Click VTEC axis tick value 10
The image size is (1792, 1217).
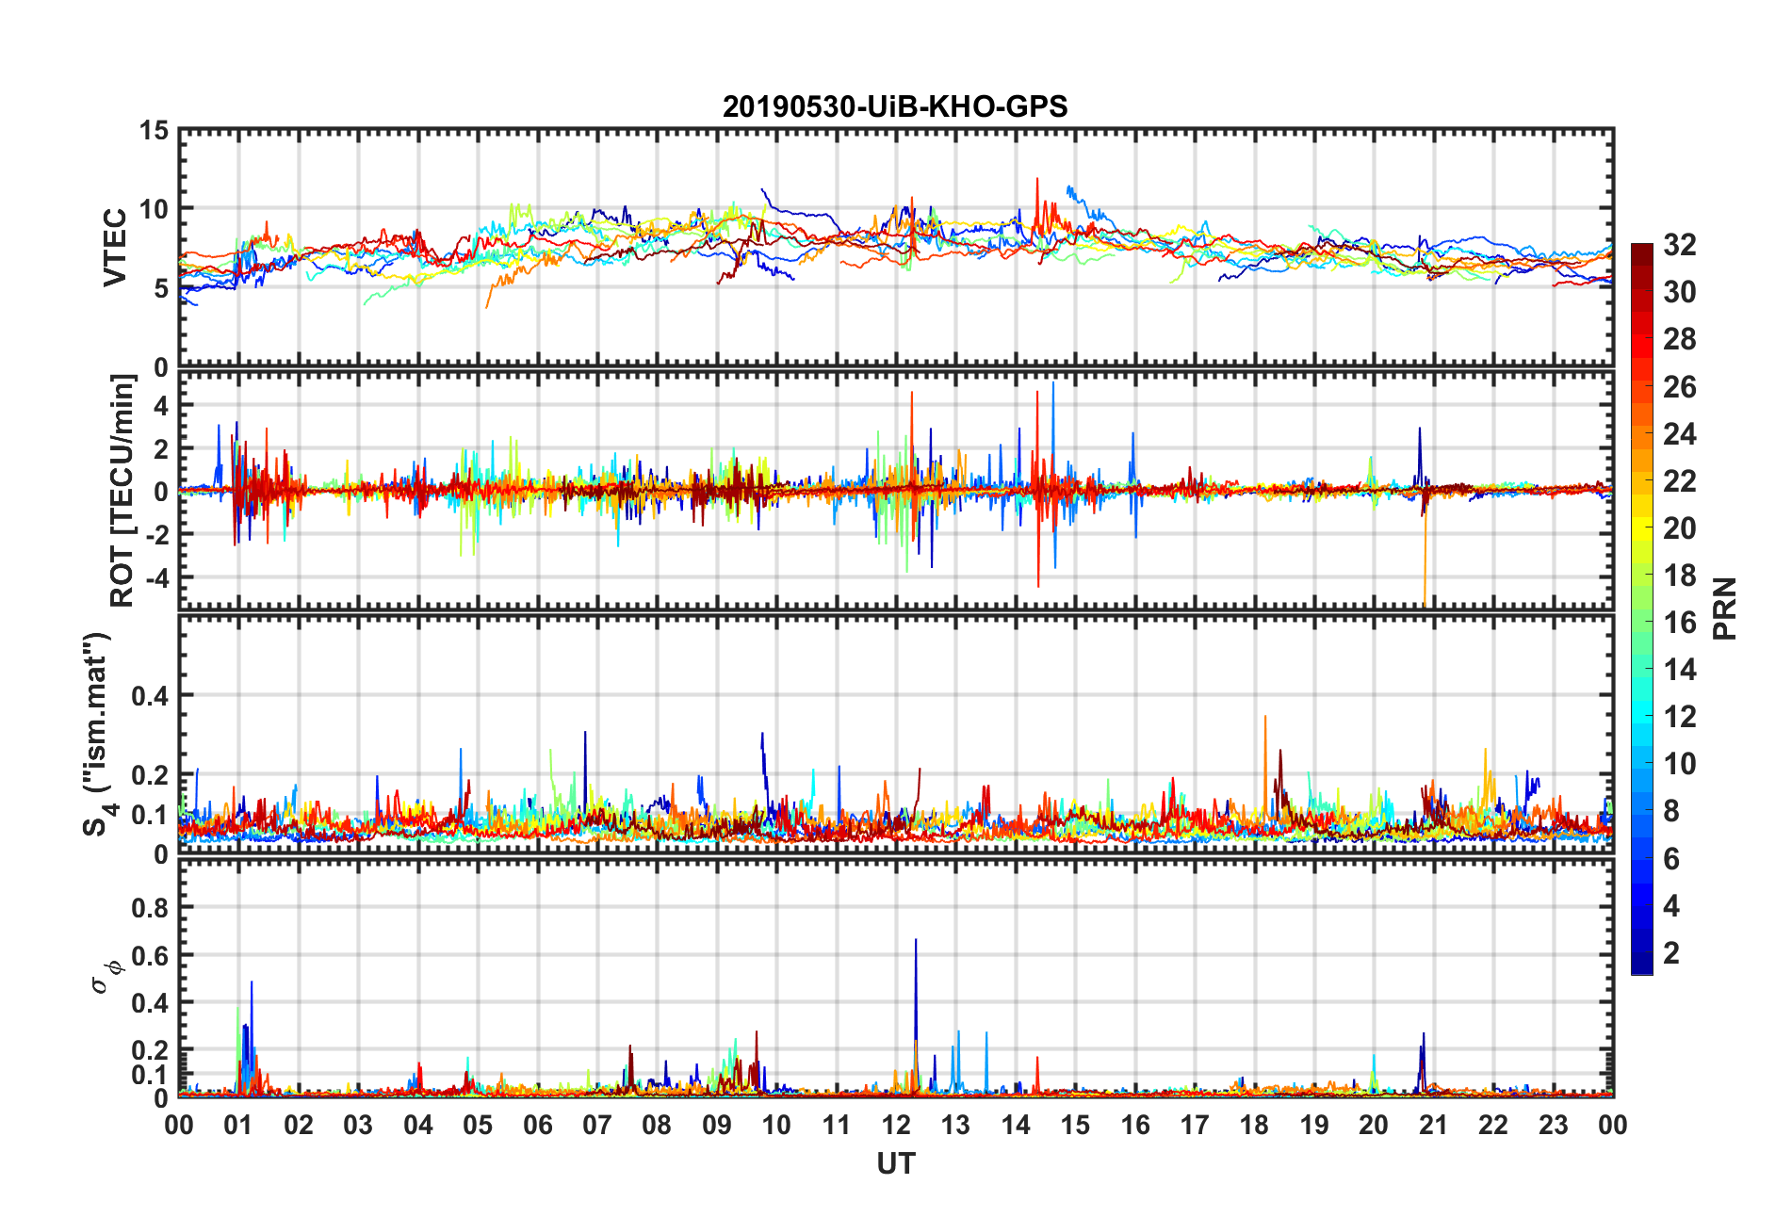coord(155,209)
